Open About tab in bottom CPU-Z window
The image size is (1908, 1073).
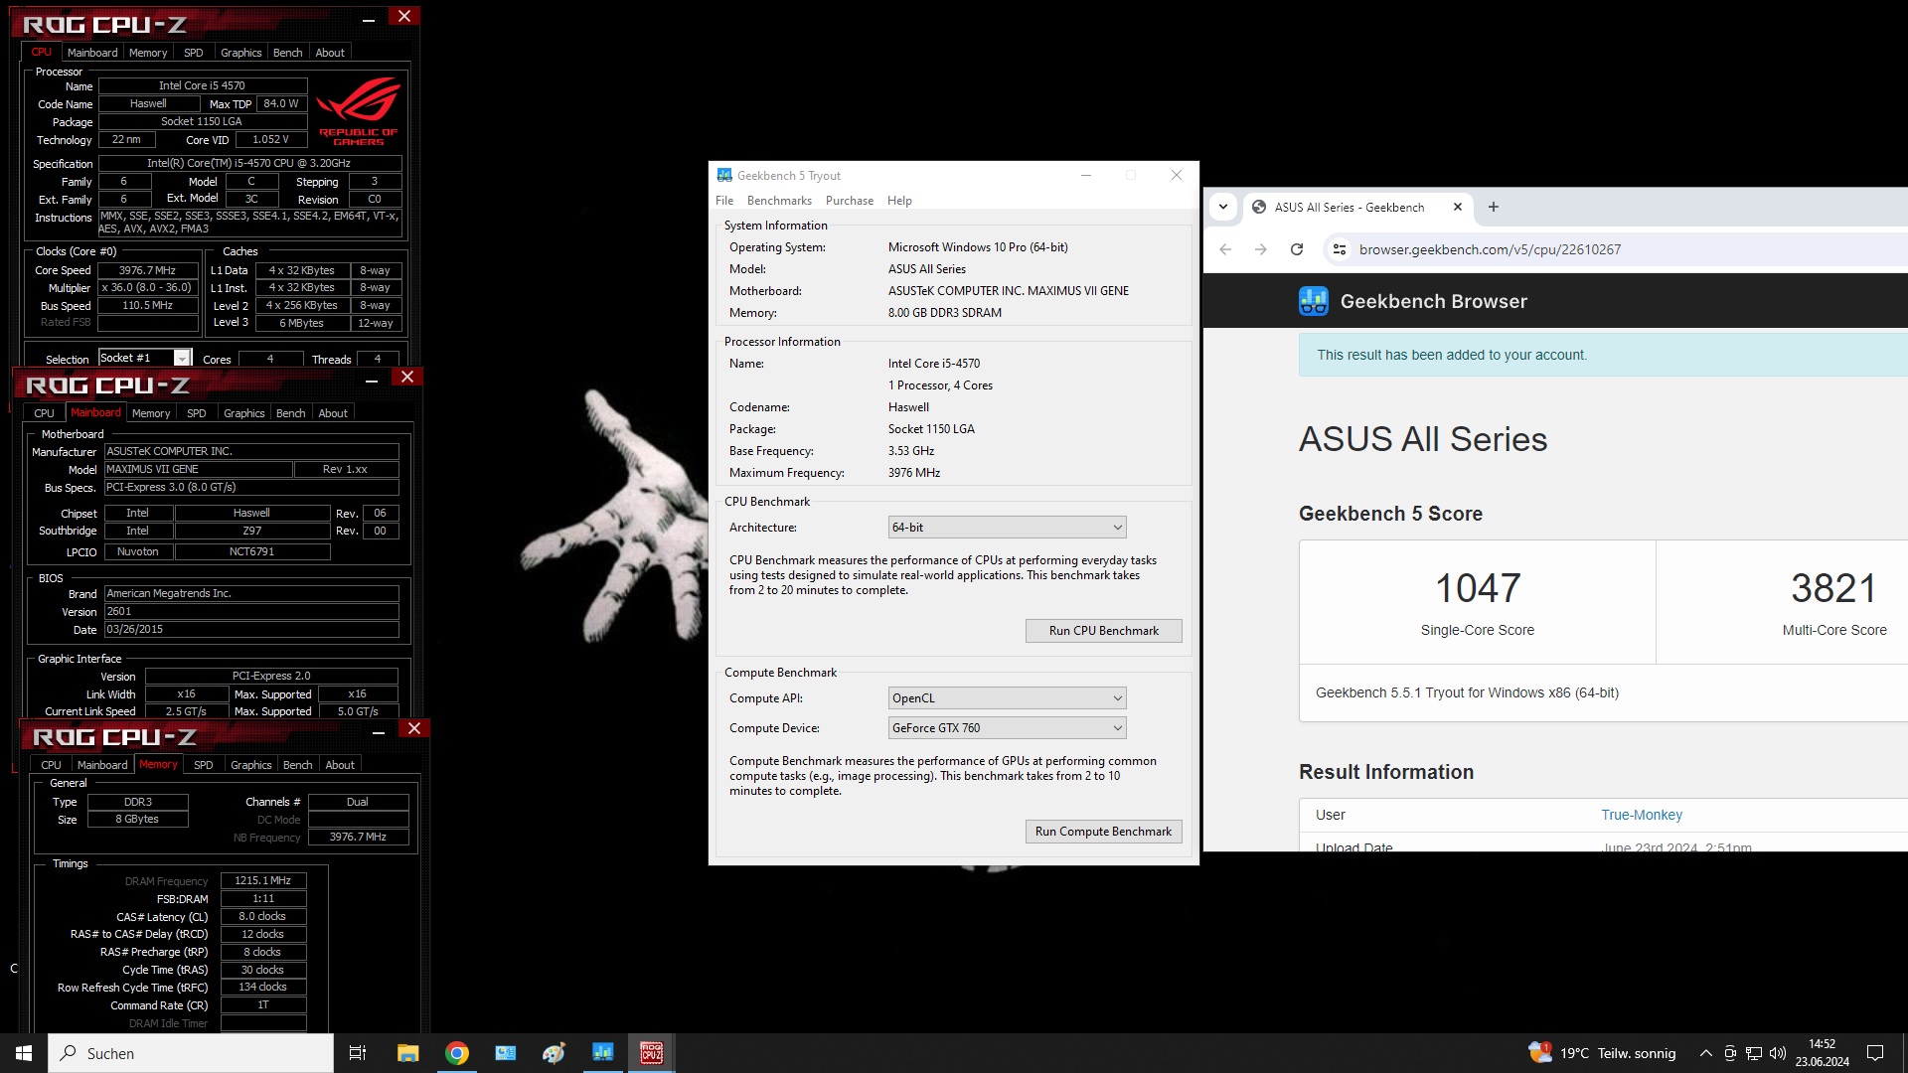pyautogui.click(x=340, y=765)
